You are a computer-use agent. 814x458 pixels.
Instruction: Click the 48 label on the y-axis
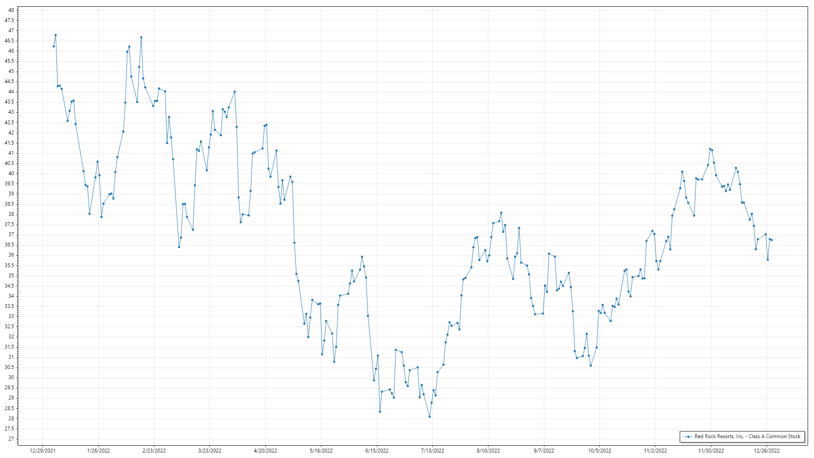pos(11,10)
